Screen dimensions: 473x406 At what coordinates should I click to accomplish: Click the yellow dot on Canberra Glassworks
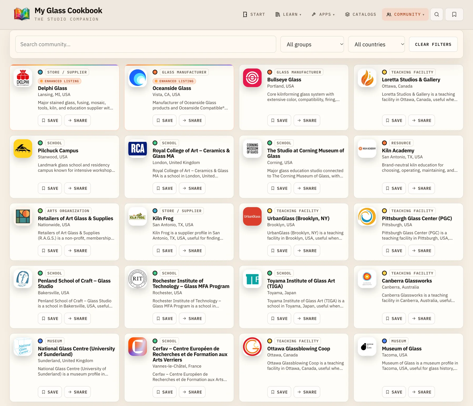pyautogui.click(x=384, y=273)
